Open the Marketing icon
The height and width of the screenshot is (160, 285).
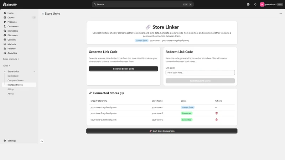[5, 31]
